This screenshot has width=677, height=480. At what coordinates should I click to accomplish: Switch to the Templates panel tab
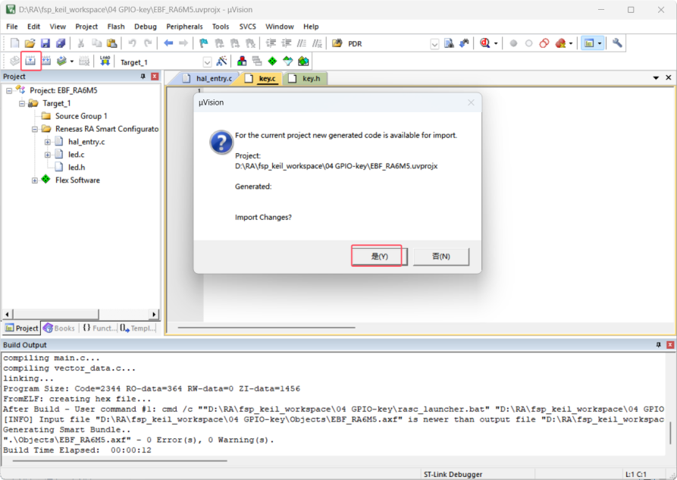[137, 328]
